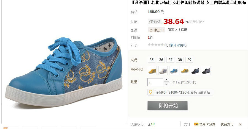Select the second yellow shoe thumbnail
Image resolution: width=248 pixels, height=129 pixels.
click(x=185, y=70)
